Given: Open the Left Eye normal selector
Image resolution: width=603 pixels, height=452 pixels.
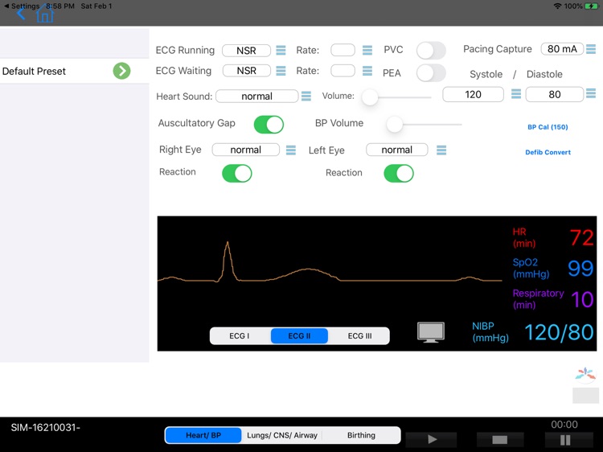Looking at the screenshot, I should [397, 150].
